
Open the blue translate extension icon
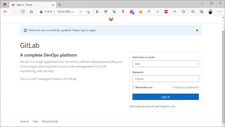click(114, 12)
